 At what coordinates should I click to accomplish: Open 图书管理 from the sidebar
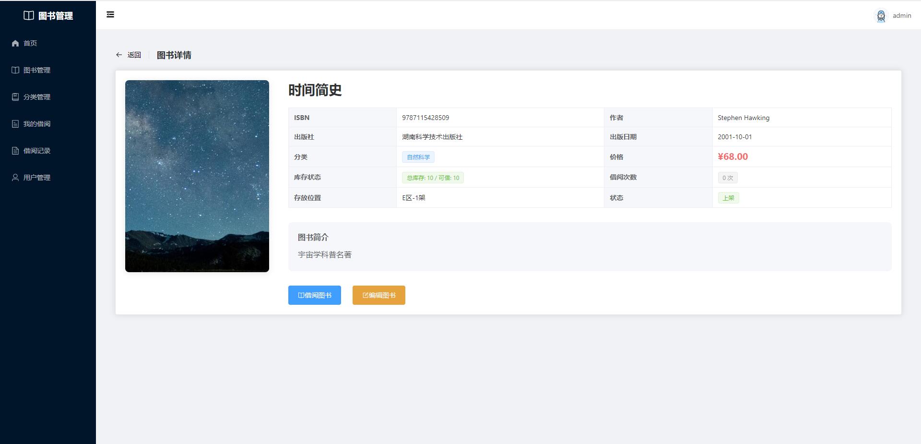pyautogui.click(x=15, y=70)
